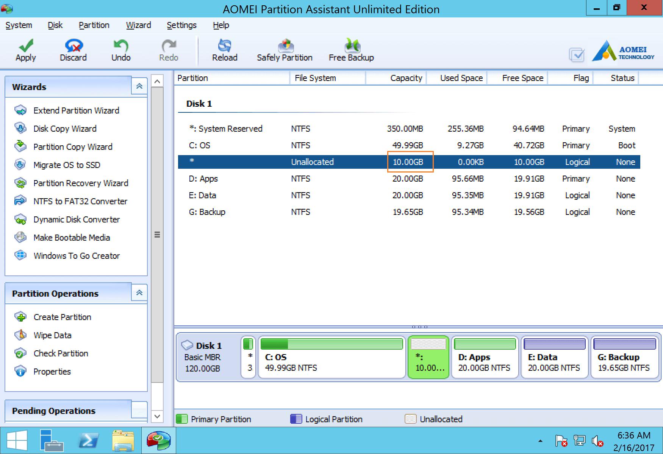Select the E: Data row in partition list
663x454 pixels.
tap(408, 195)
